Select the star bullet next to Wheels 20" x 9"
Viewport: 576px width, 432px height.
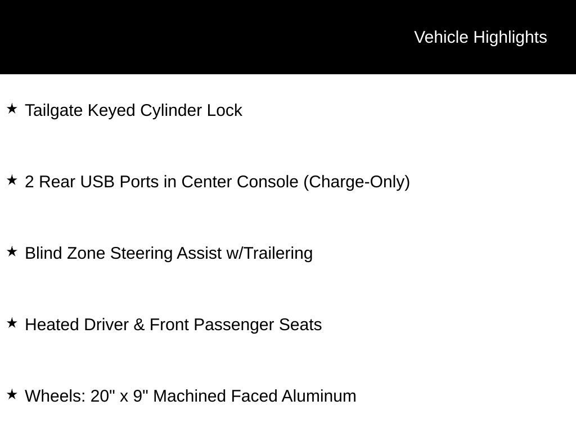(x=12, y=394)
